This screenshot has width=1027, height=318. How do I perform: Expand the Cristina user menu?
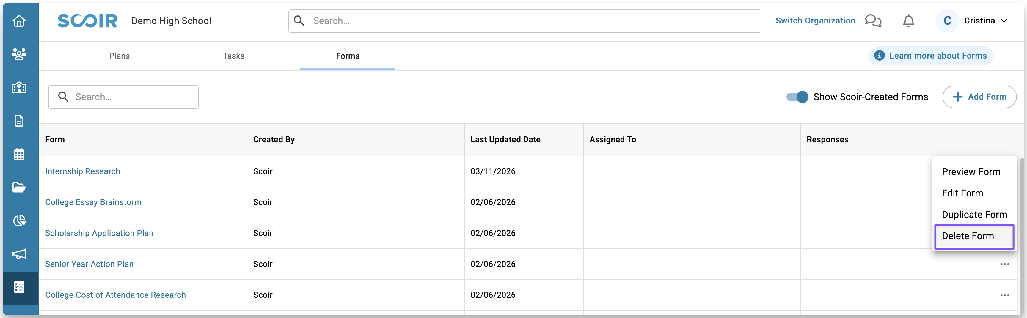coord(985,21)
